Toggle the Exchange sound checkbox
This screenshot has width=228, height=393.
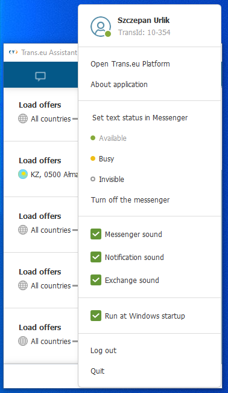(x=96, y=280)
